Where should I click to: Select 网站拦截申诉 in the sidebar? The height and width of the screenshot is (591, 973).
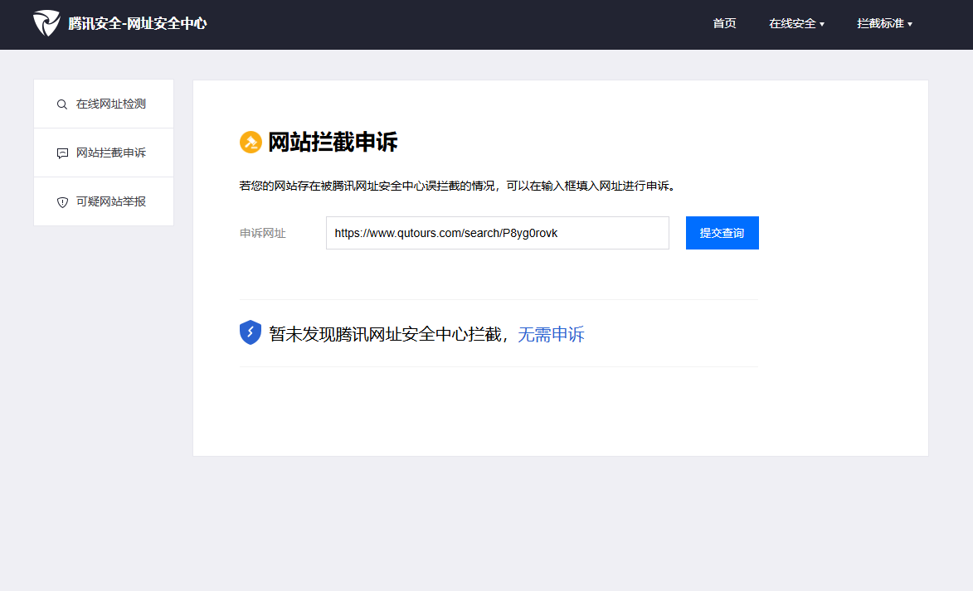pos(104,153)
